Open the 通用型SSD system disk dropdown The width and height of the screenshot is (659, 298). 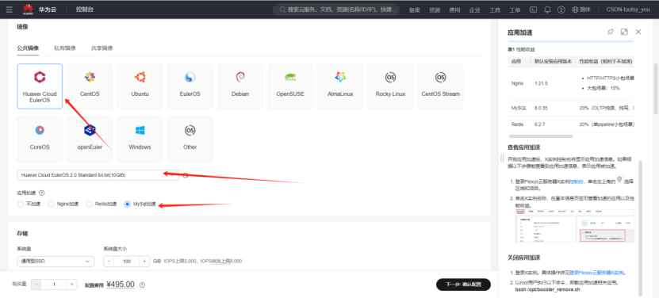[x=56, y=261]
